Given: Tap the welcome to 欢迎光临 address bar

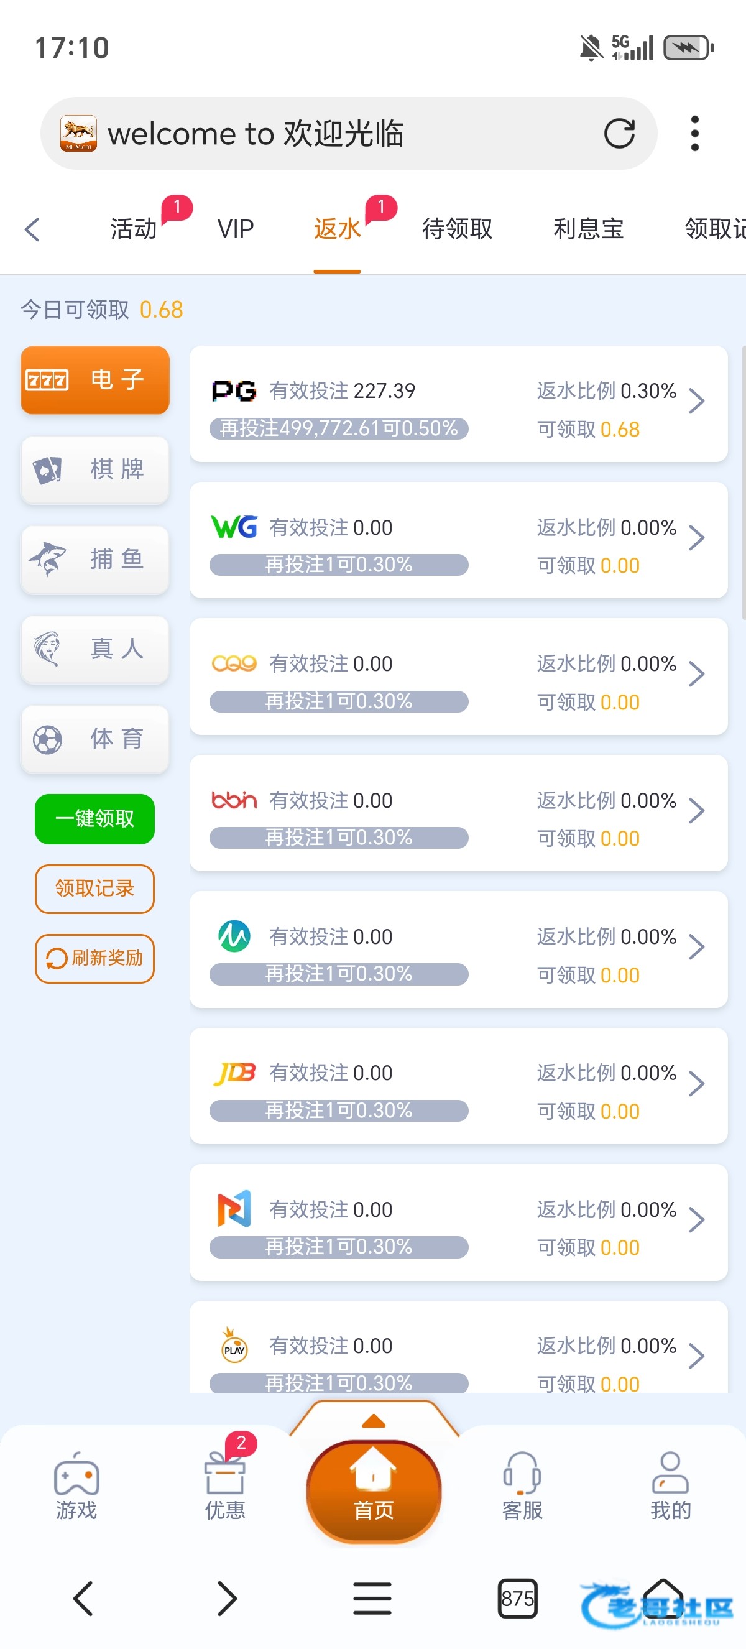Looking at the screenshot, I should [320, 134].
